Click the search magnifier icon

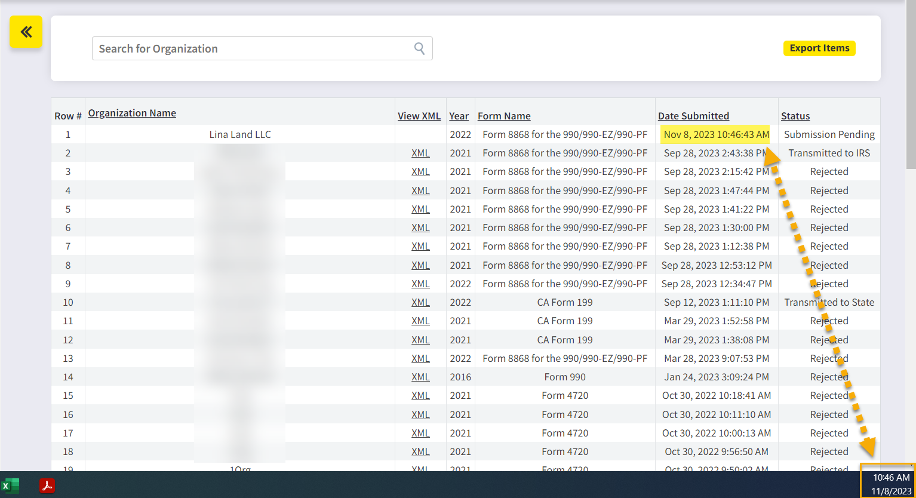click(x=419, y=48)
